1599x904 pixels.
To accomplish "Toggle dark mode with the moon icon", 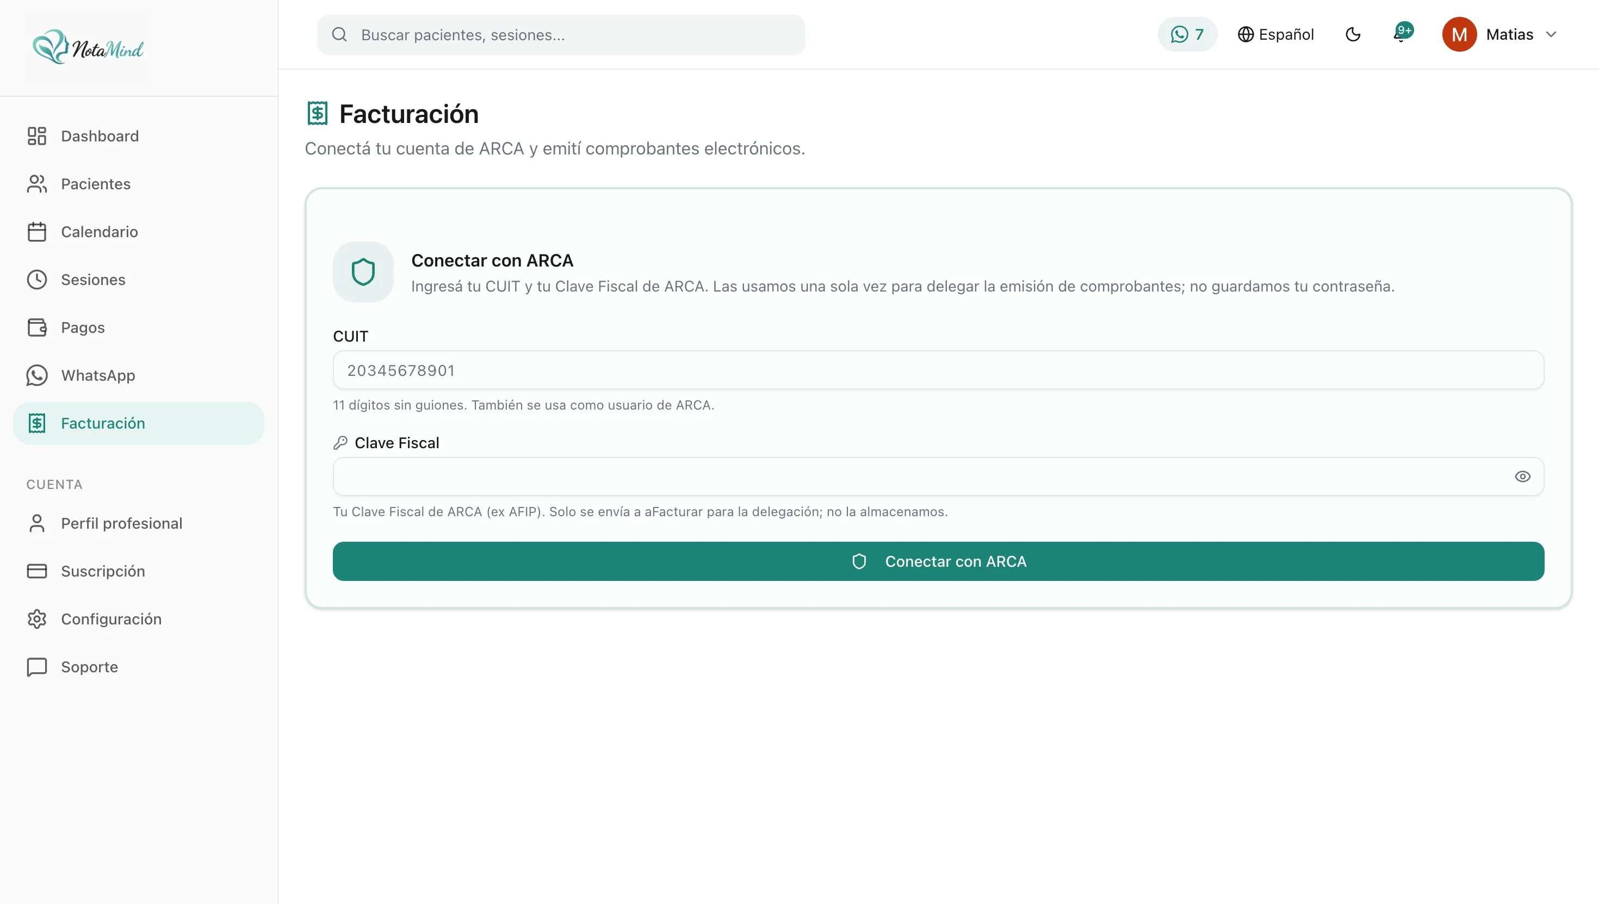I will coord(1353,34).
